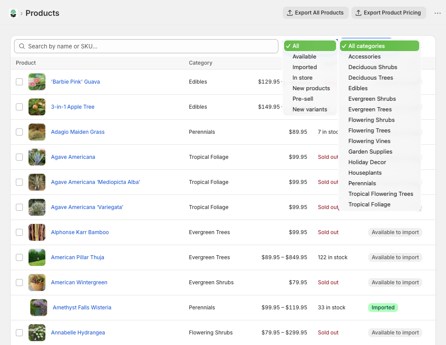Image resolution: width=446 pixels, height=345 pixels.
Task: Click Imported badge on Amethyst Falls Wisteria
Action: point(383,307)
